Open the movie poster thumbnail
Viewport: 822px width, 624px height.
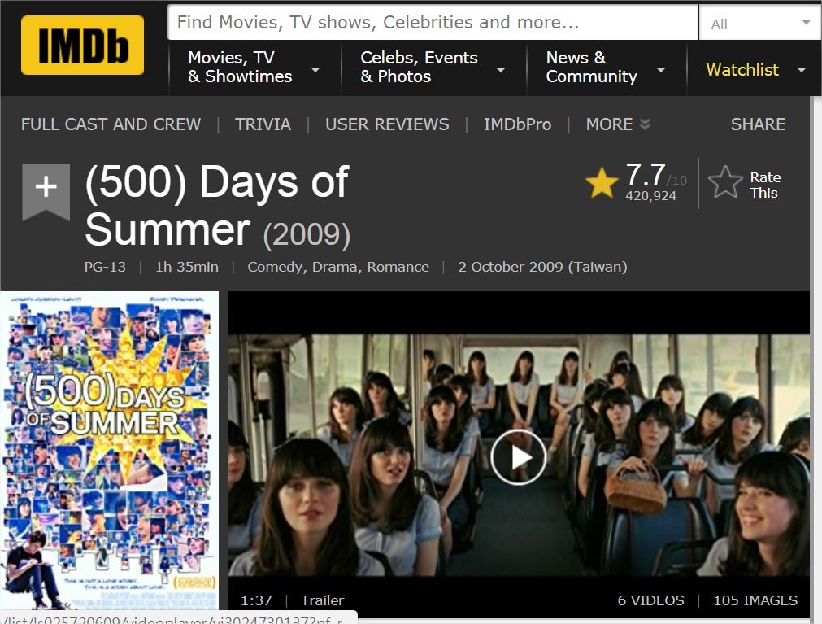109,450
